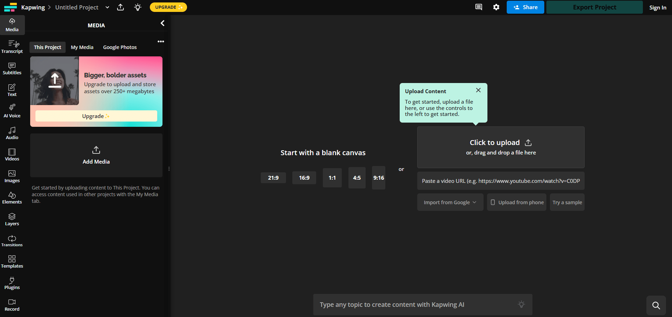Viewport: 672px width, 317px height.
Task: Open the Transitions panel
Action: point(12,241)
